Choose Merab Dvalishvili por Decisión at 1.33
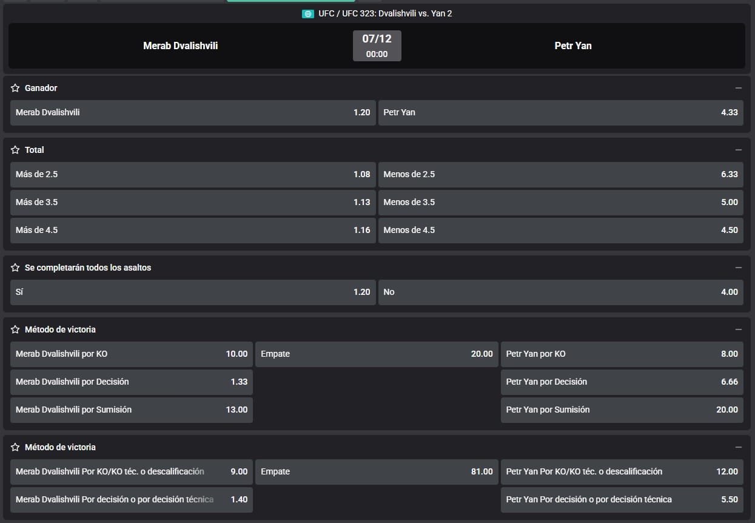This screenshot has width=755, height=523. pos(132,382)
